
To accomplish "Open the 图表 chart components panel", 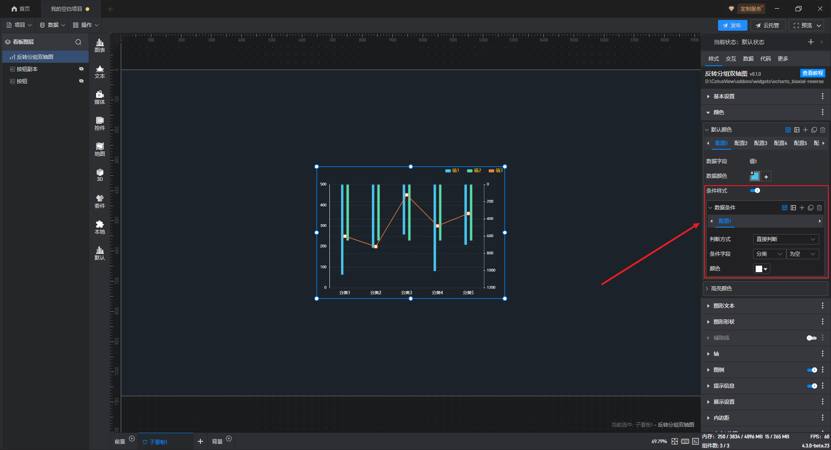I will 100,45.
